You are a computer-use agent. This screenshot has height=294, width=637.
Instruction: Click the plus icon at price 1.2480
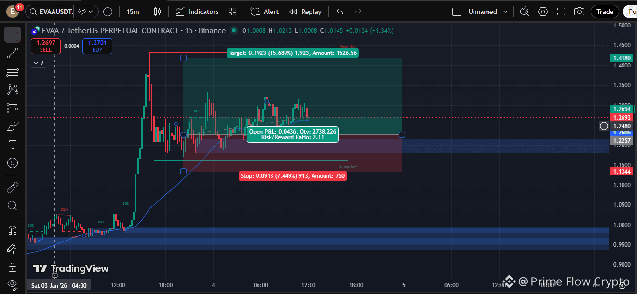click(604, 126)
